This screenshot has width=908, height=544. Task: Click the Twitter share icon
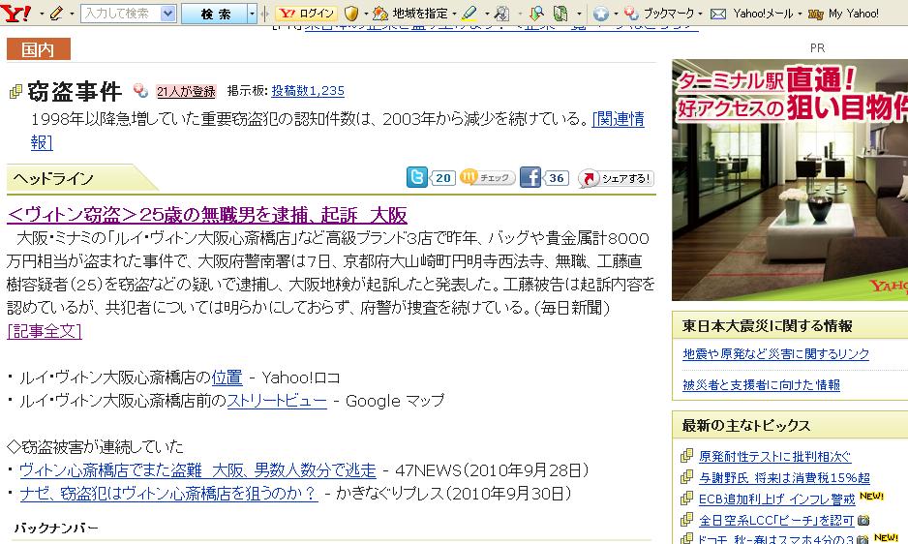tap(416, 177)
